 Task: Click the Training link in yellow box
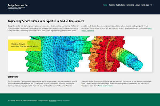[23, 46]
